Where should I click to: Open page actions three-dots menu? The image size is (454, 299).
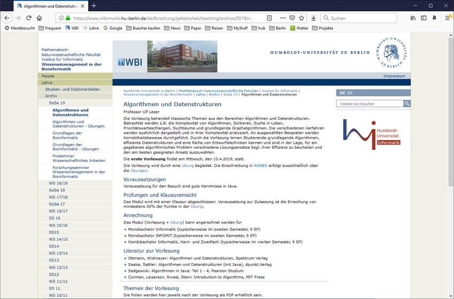point(283,18)
